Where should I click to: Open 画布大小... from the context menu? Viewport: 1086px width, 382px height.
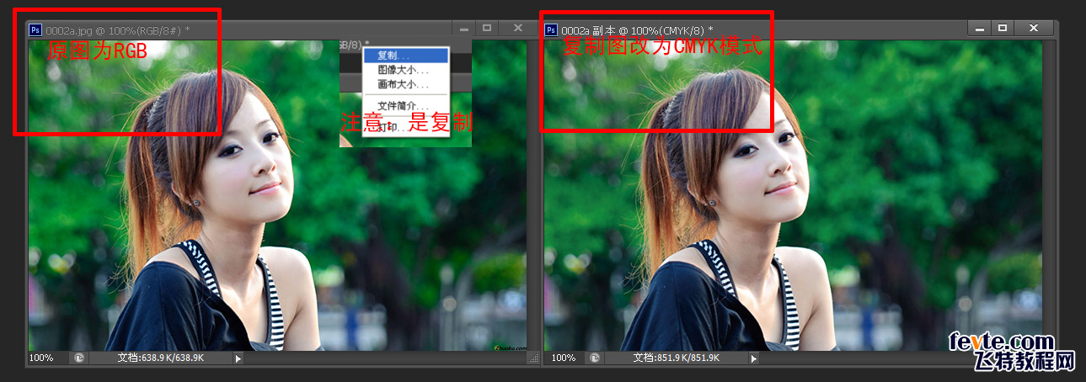[x=406, y=84]
